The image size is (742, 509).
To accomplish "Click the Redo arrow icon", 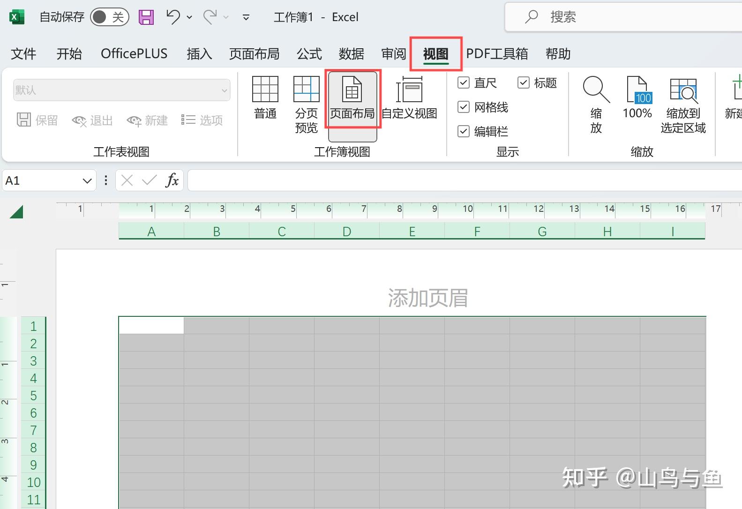I will (x=210, y=17).
